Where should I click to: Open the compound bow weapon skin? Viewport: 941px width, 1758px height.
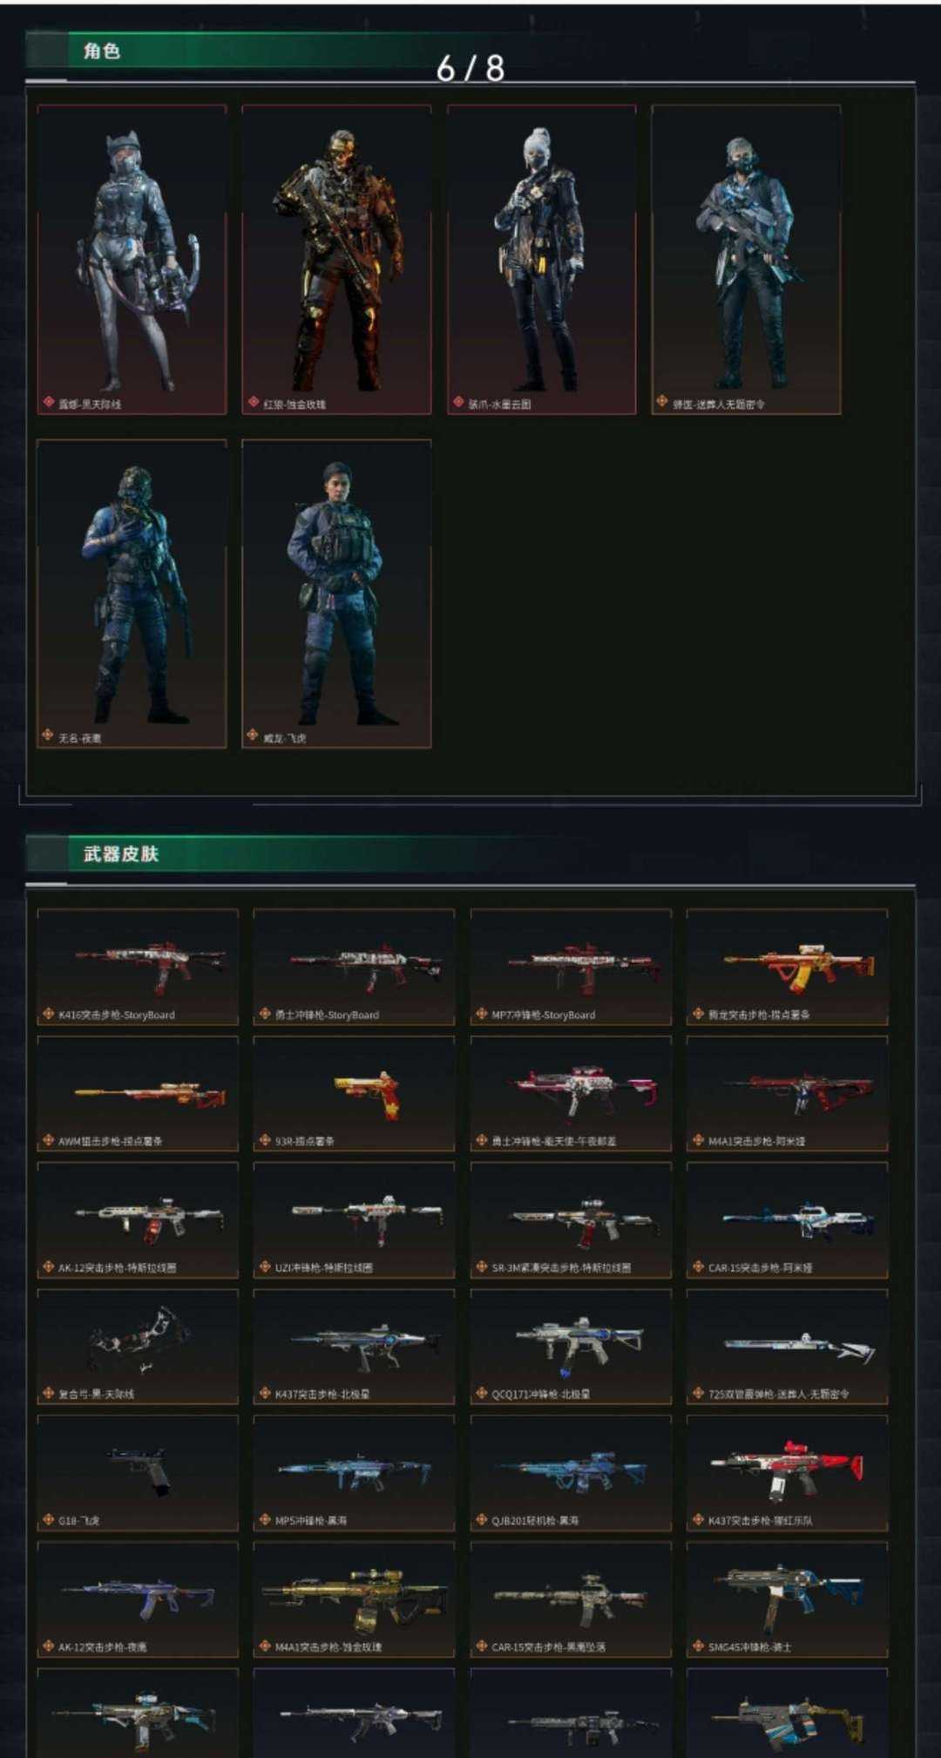coord(138,1347)
